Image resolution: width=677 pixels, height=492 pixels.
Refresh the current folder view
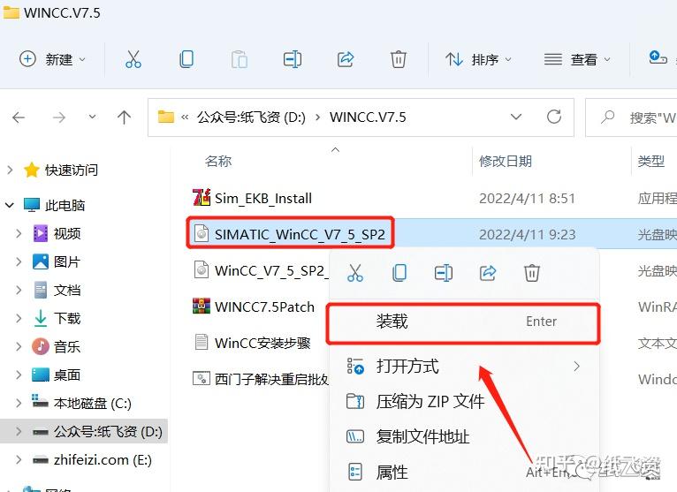click(x=554, y=117)
